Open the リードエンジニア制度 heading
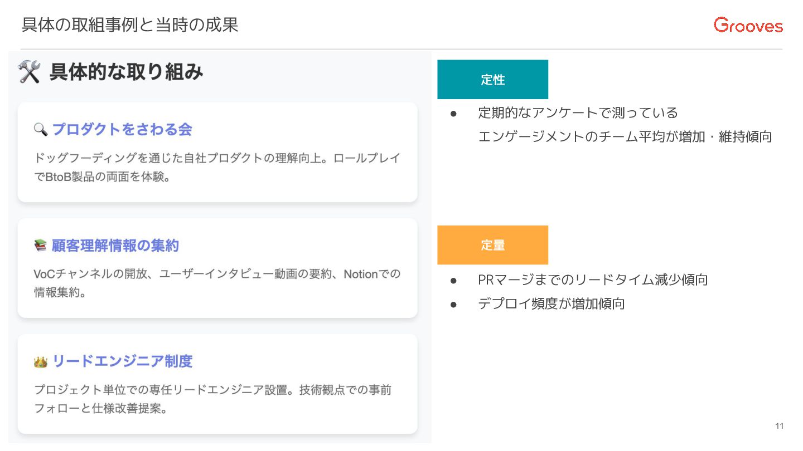Screen dimensions: 803x451 (122, 361)
